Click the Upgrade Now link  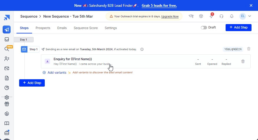[170, 16]
